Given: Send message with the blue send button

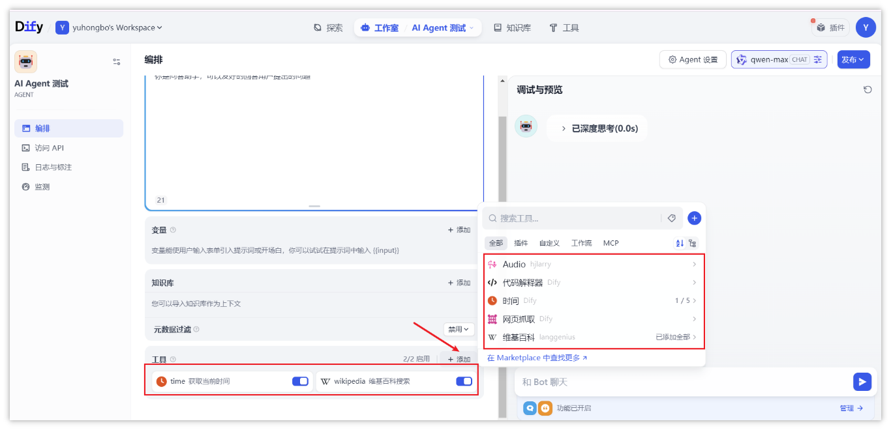Looking at the screenshot, I should click(862, 382).
